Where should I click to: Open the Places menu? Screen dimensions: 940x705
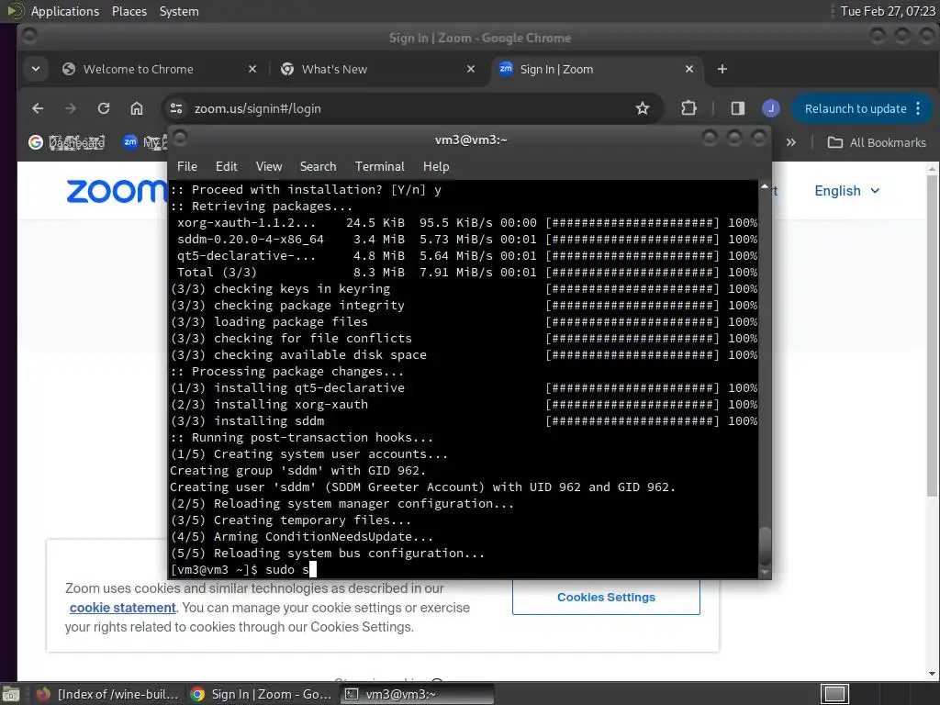tap(129, 11)
